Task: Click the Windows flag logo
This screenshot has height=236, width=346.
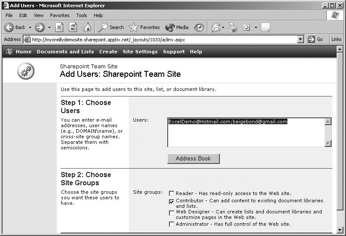Action: tap(335, 15)
